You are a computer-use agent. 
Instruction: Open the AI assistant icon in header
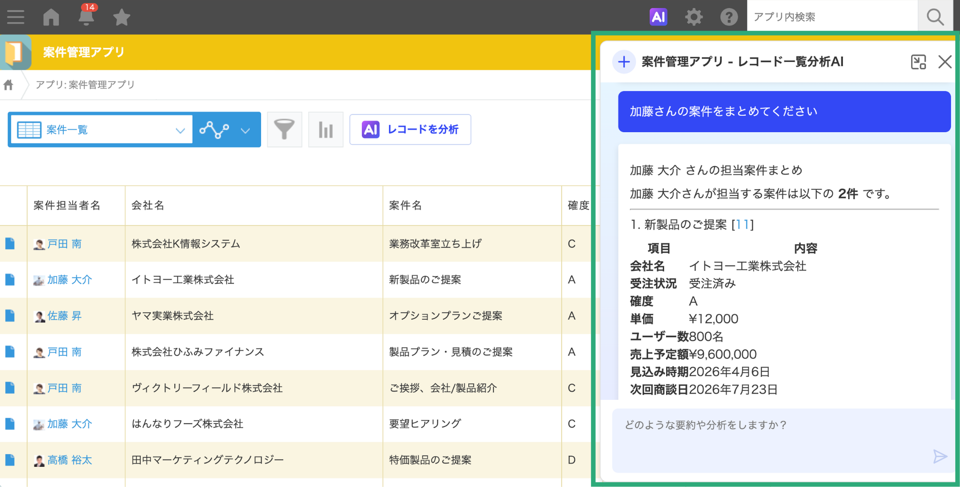(x=658, y=17)
